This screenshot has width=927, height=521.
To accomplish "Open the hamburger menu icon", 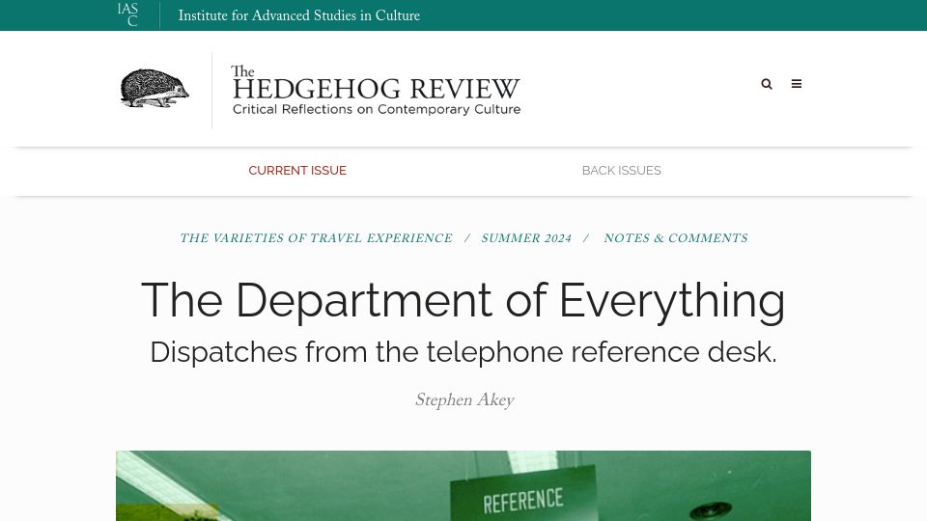I will coord(797,84).
